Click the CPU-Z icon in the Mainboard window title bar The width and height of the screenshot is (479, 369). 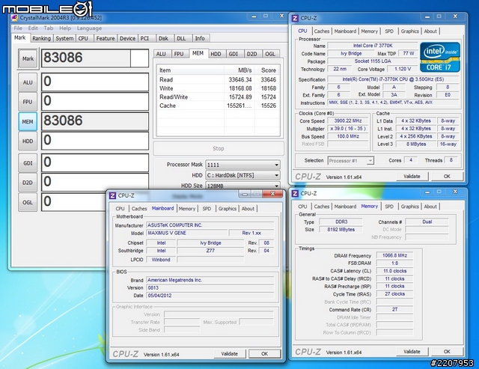pyautogui.click(x=113, y=195)
